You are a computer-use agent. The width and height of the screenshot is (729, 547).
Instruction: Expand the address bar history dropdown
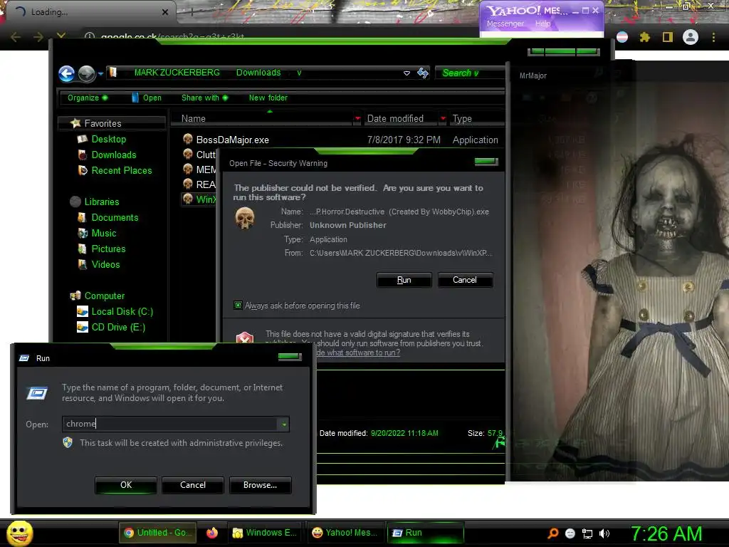tap(407, 73)
